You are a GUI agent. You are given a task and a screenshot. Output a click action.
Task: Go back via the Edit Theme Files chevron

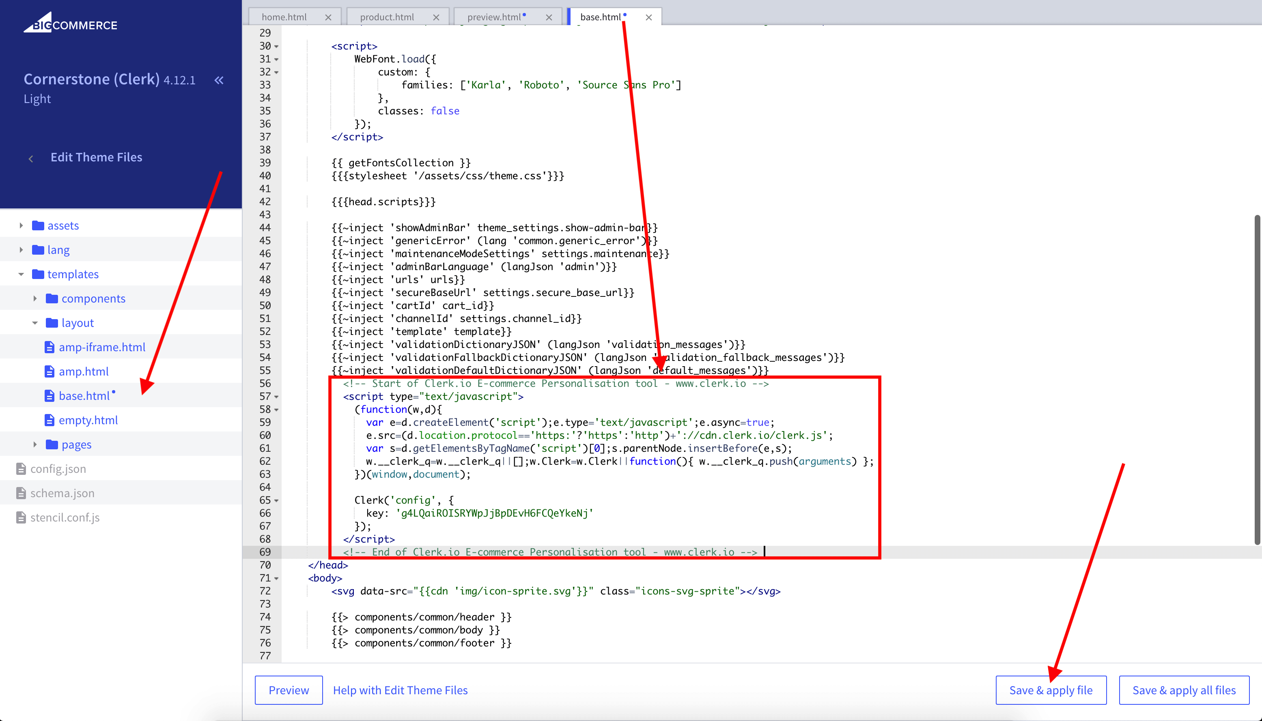tap(31, 157)
